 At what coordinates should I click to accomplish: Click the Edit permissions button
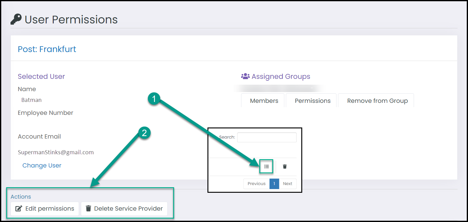coord(45,209)
